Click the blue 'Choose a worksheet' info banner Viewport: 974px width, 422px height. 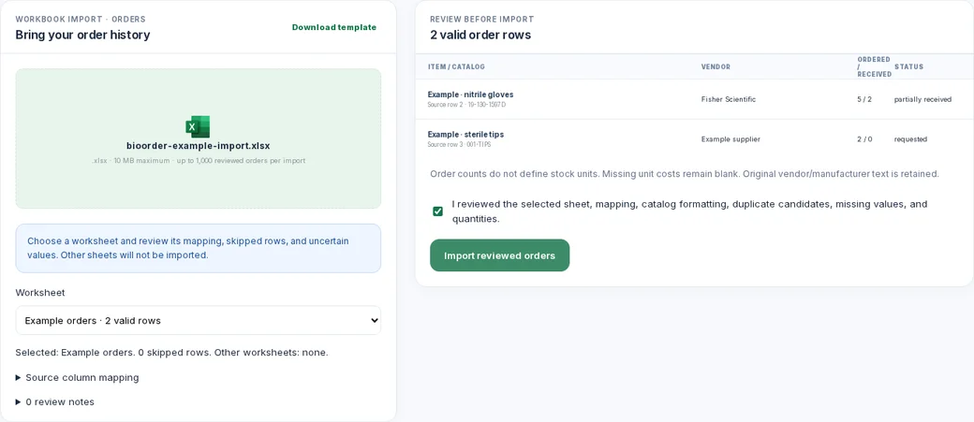point(199,248)
